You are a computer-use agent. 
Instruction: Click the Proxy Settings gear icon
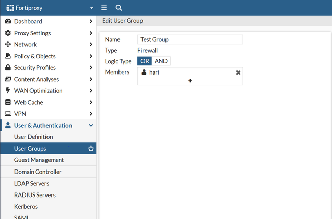[8, 33]
